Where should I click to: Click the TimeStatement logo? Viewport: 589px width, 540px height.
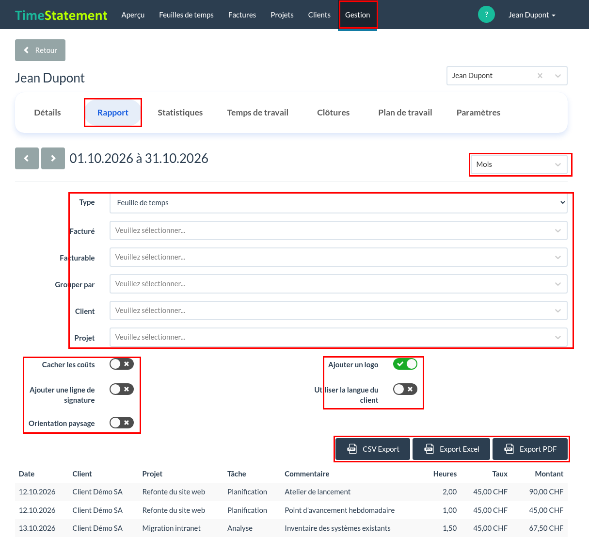click(61, 15)
